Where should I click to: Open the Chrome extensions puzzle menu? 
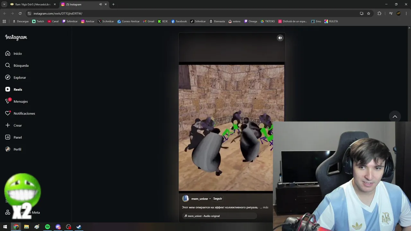[379, 13]
